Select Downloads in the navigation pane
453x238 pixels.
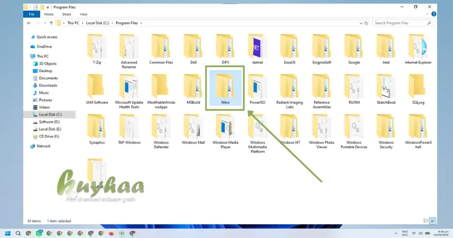coord(45,85)
